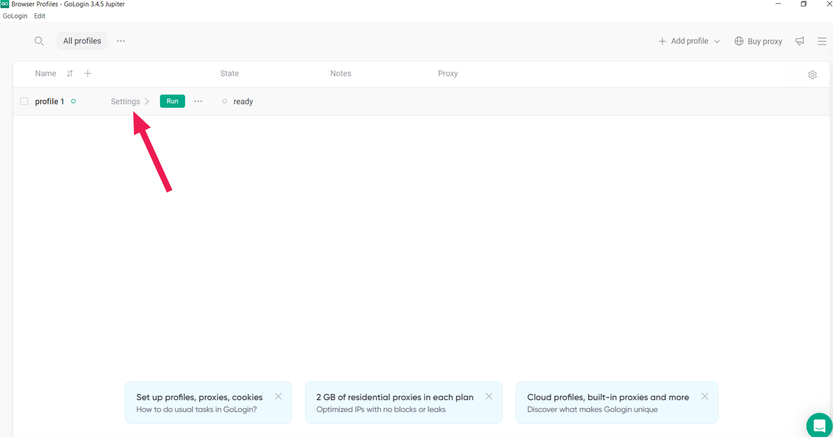Open the green support chat bubble
The height and width of the screenshot is (438, 833).
tap(819, 425)
